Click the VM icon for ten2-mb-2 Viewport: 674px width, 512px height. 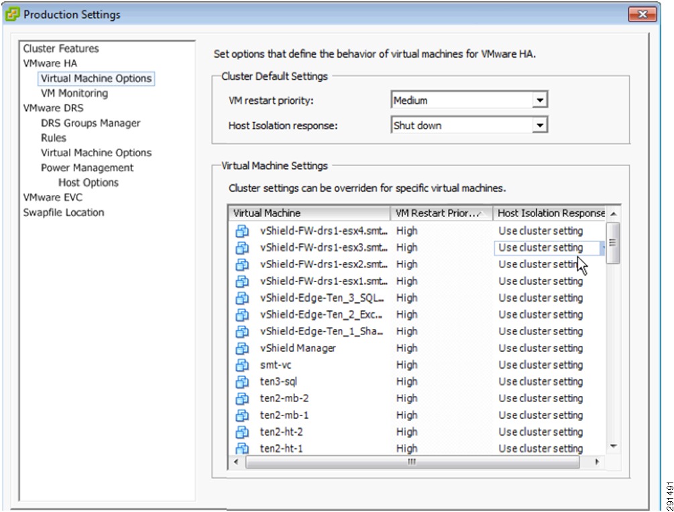click(x=242, y=399)
